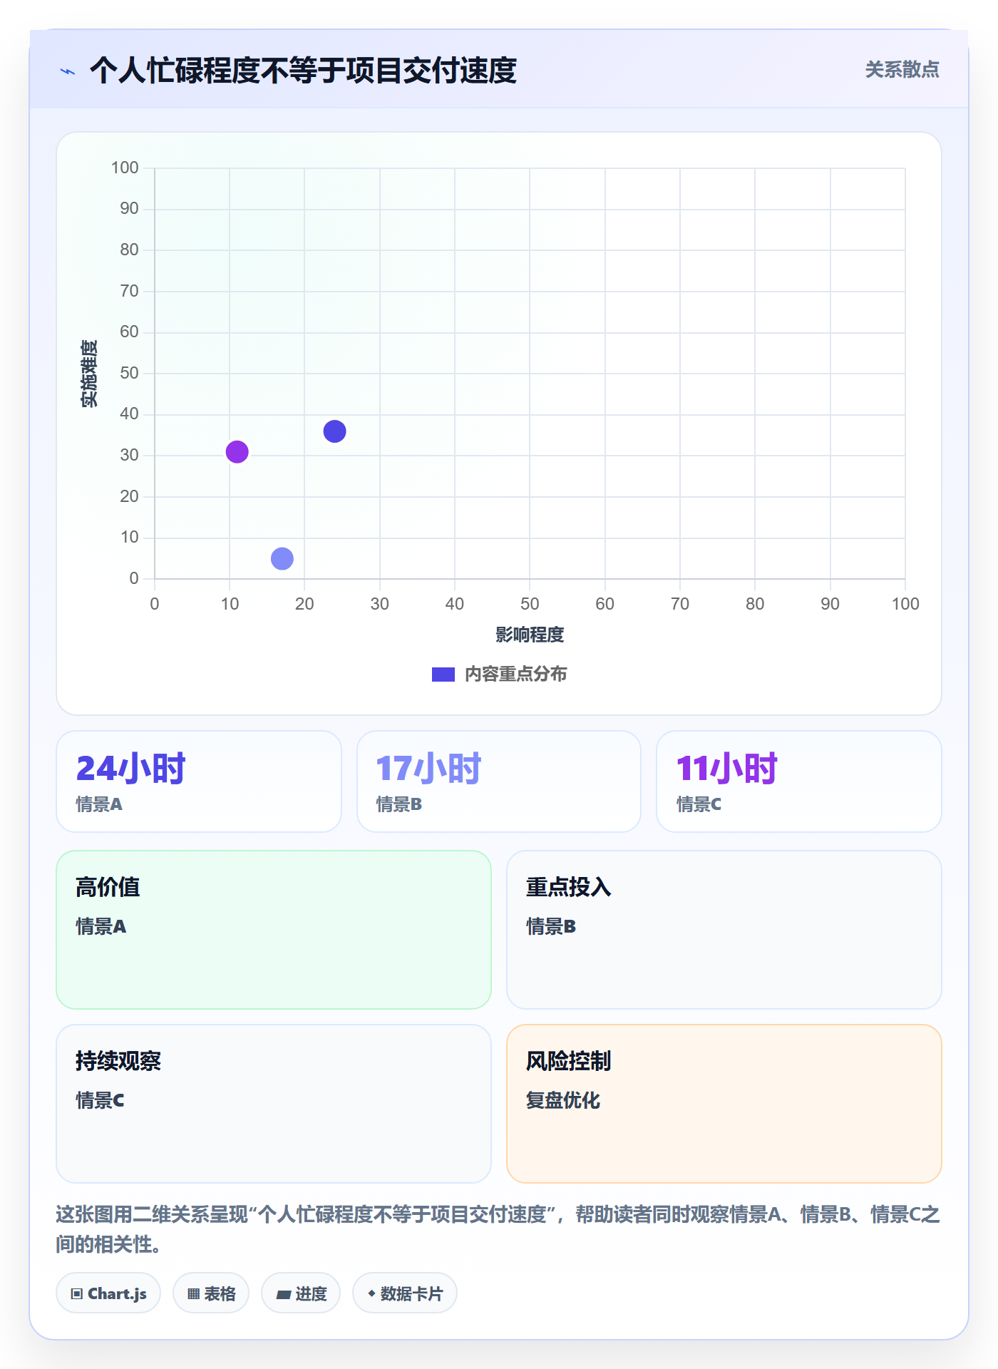Open the 高价值 quadrant card

(274, 930)
